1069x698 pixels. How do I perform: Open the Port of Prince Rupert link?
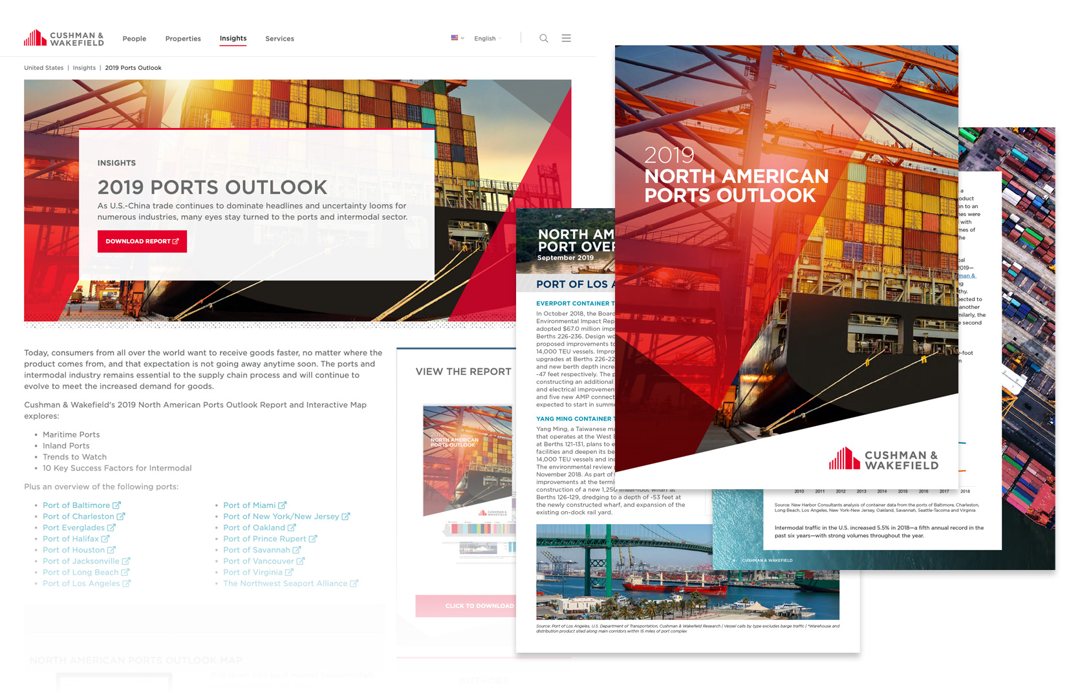pyautogui.click(x=265, y=538)
